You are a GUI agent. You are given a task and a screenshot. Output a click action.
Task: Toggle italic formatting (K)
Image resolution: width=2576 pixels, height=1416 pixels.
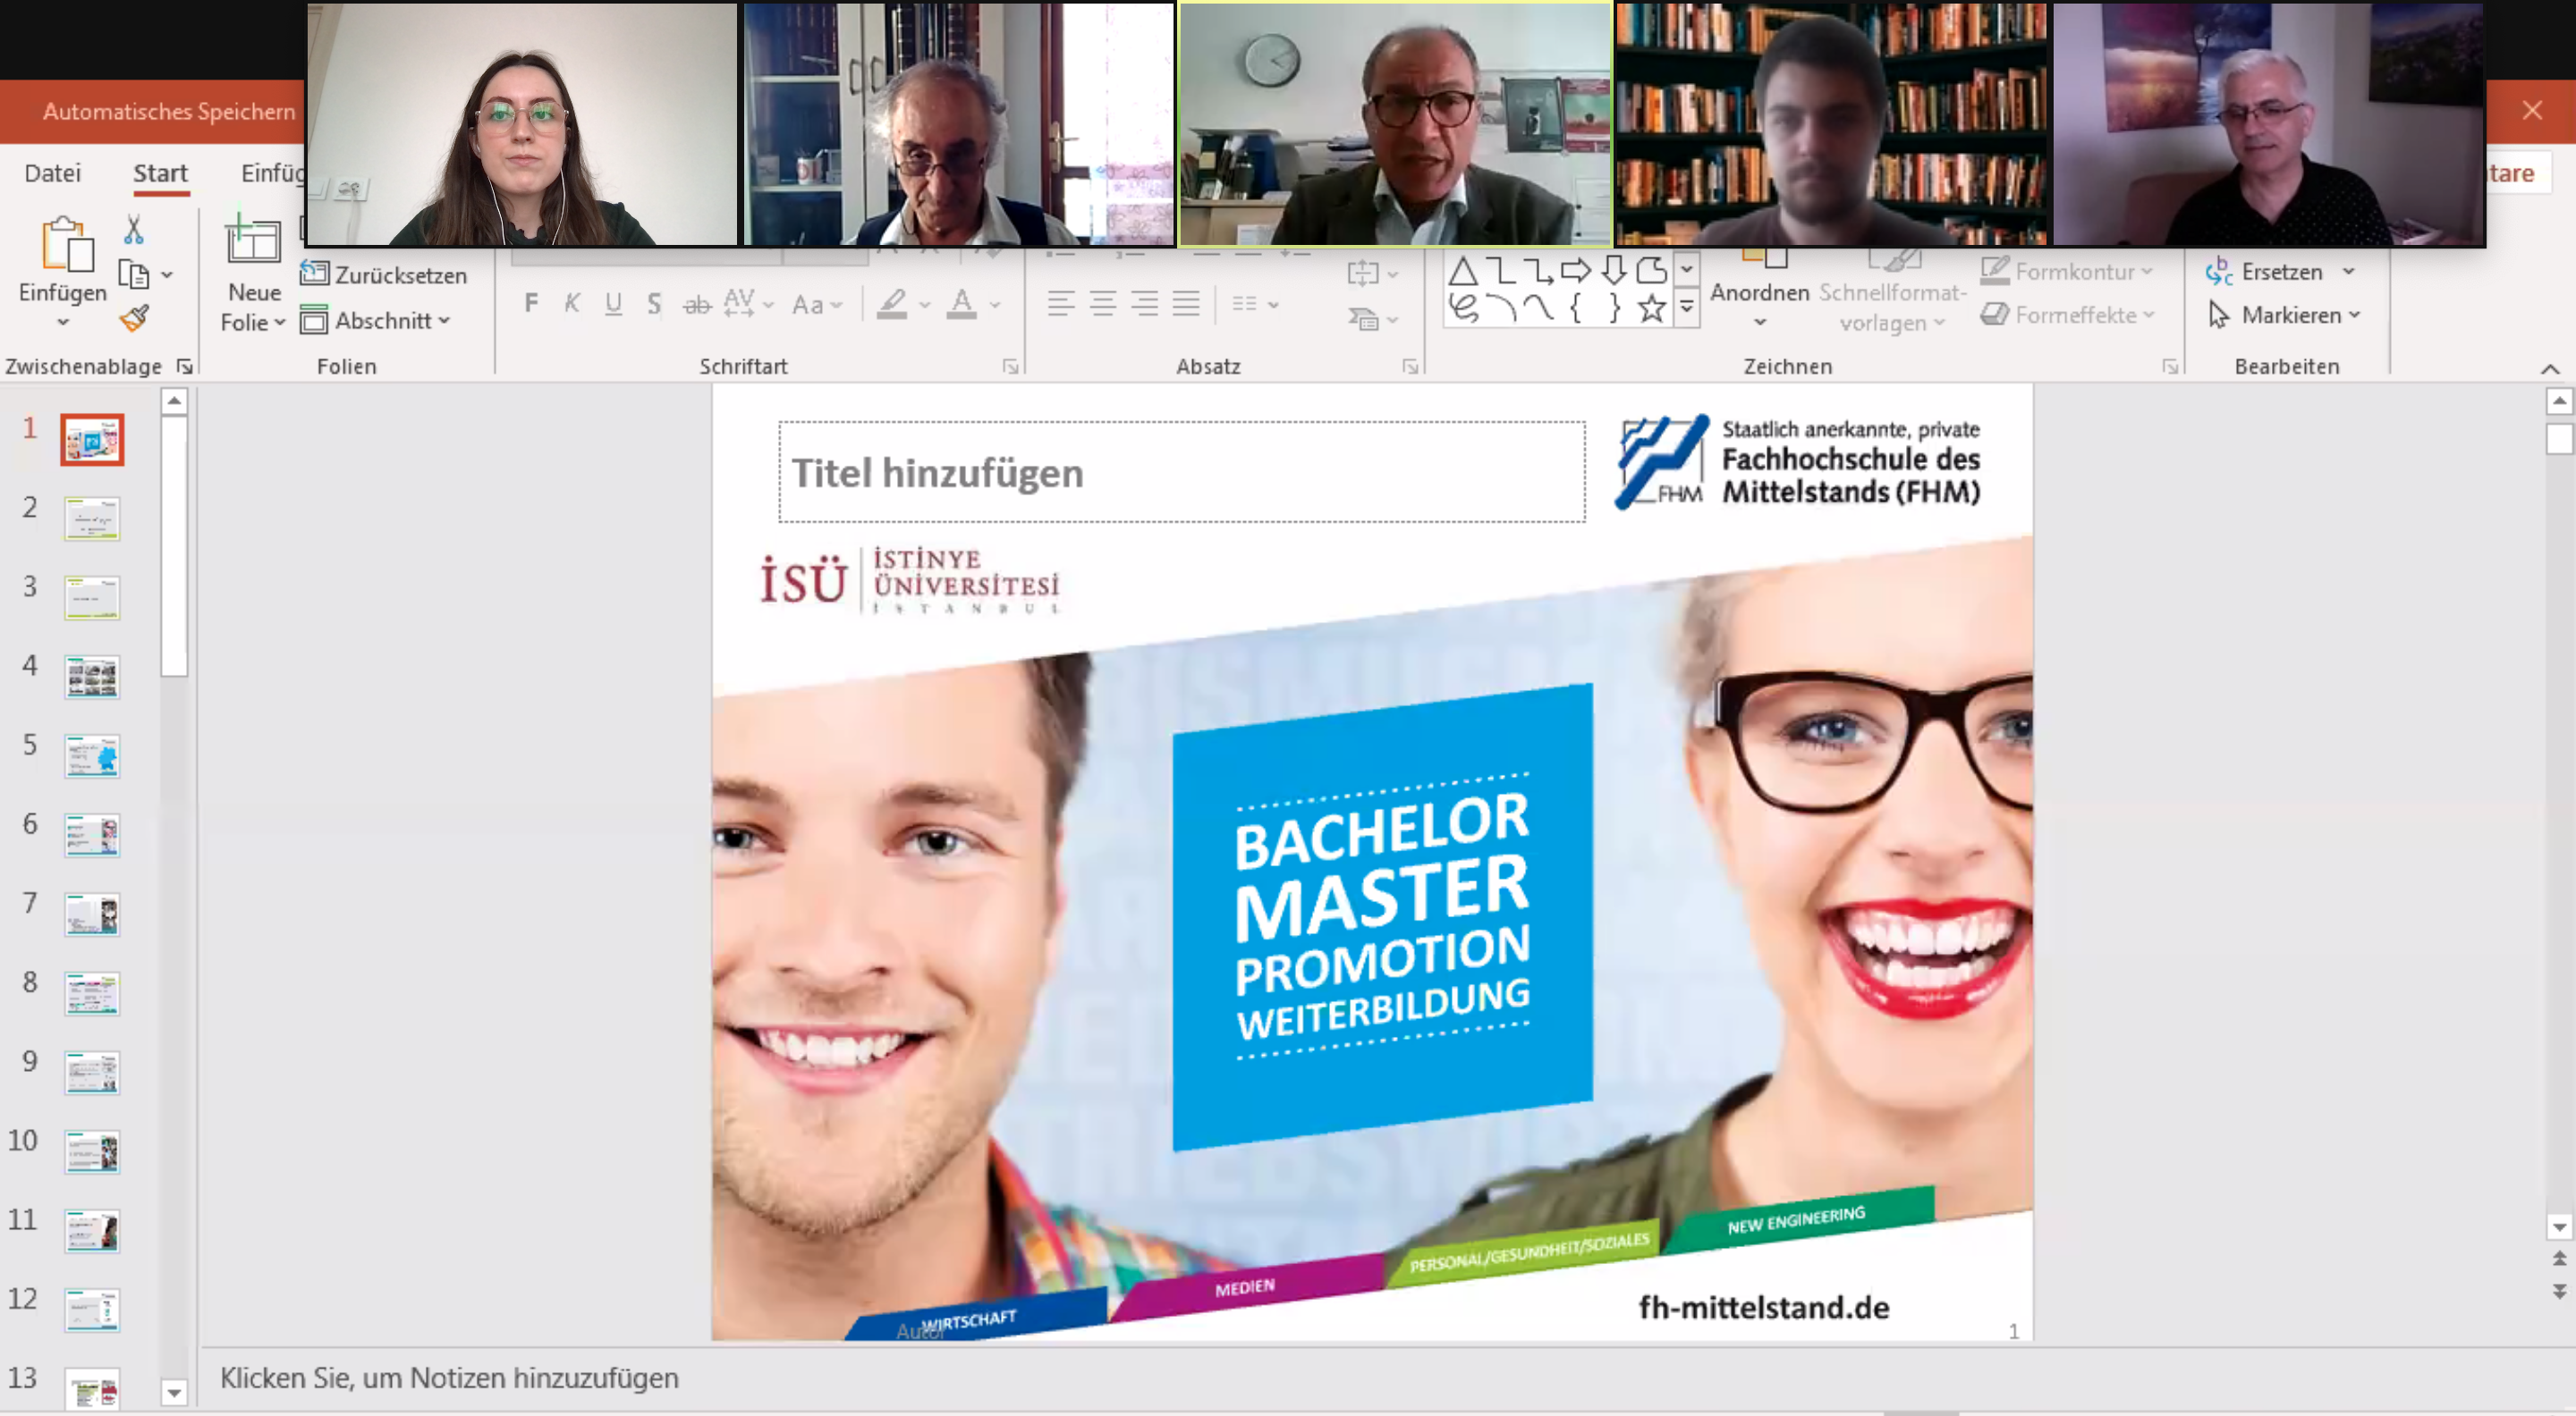[x=572, y=304]
